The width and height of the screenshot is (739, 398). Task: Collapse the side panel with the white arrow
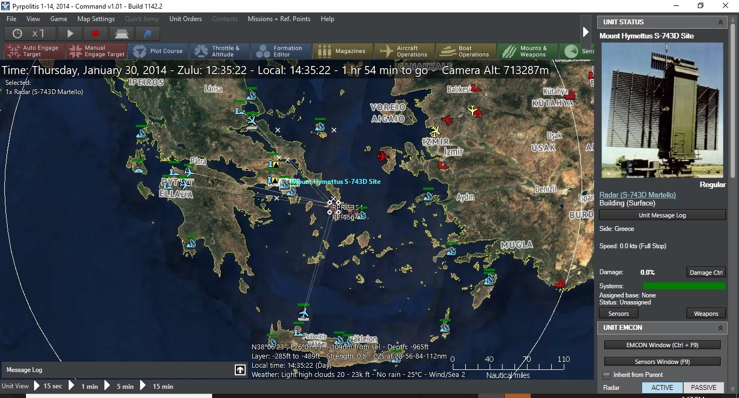tap(585, 32)
